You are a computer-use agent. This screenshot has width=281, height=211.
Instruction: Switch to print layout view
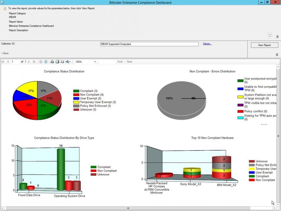(x=57, y=62)
